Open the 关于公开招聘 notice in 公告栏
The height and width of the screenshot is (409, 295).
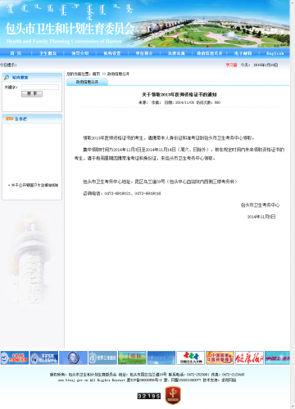(x=34, y=185)
